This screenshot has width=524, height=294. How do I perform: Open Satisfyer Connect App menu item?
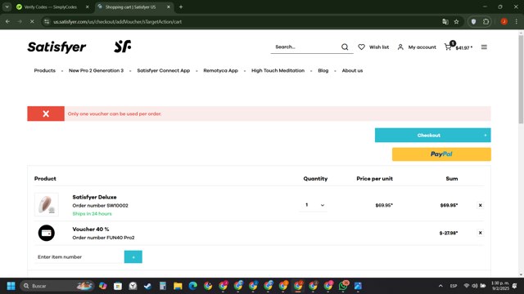[x=164, y=71]
